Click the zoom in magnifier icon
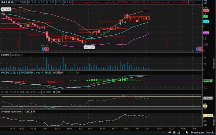 tap(178, 132)
